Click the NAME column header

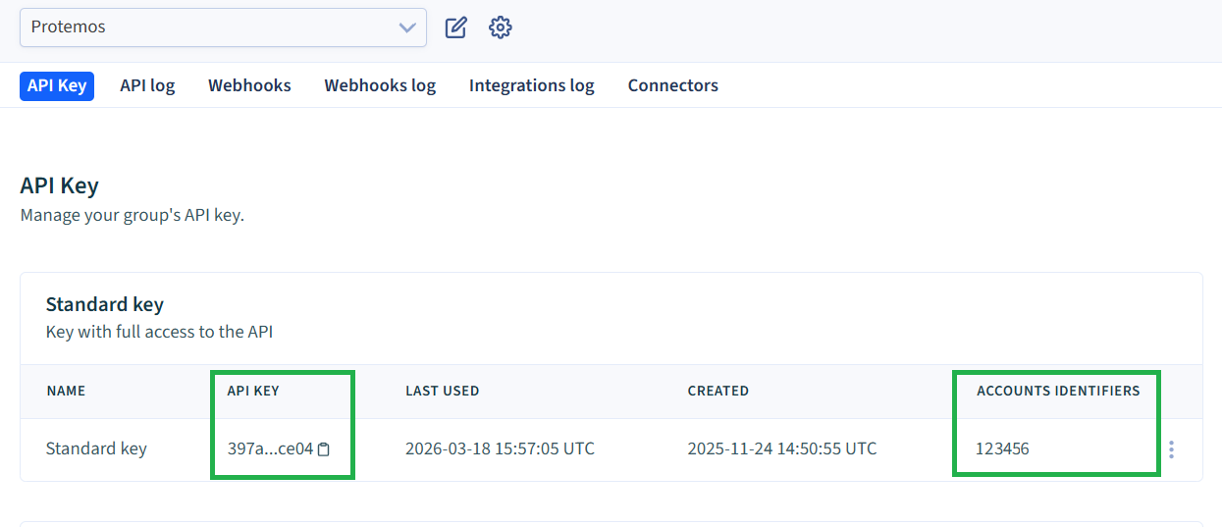66,391
